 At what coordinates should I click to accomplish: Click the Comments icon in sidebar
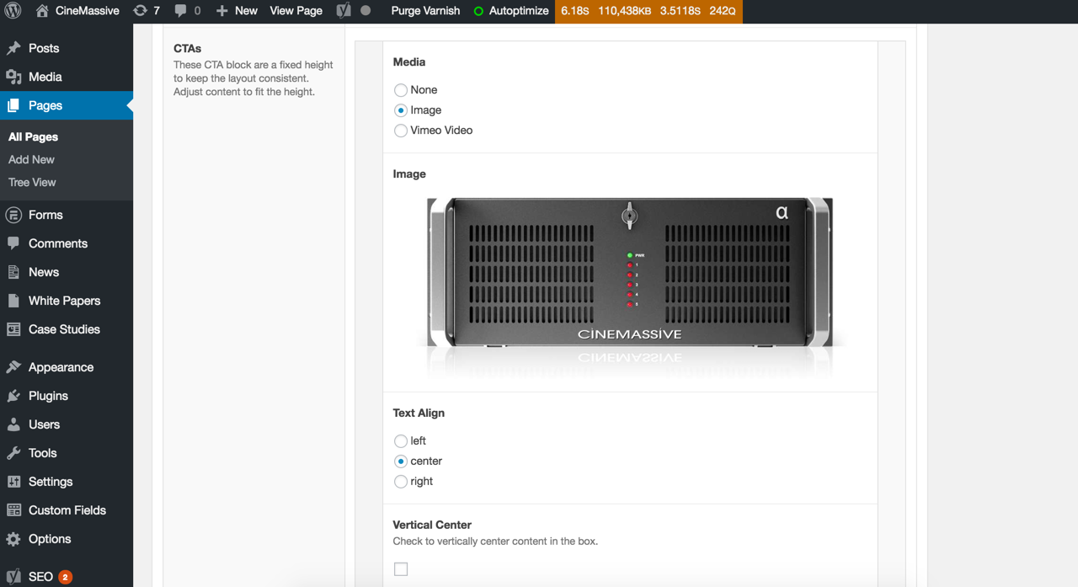pyautogui.click(x=13, y=244)
